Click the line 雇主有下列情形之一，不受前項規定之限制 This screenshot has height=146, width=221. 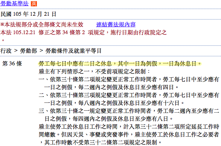94,72
